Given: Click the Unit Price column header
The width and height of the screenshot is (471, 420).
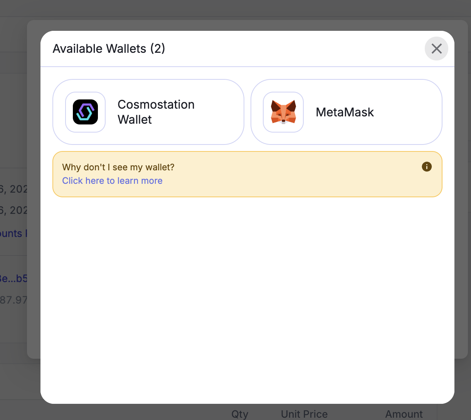Looking at the screenshot, I should (x=304, y=414).
